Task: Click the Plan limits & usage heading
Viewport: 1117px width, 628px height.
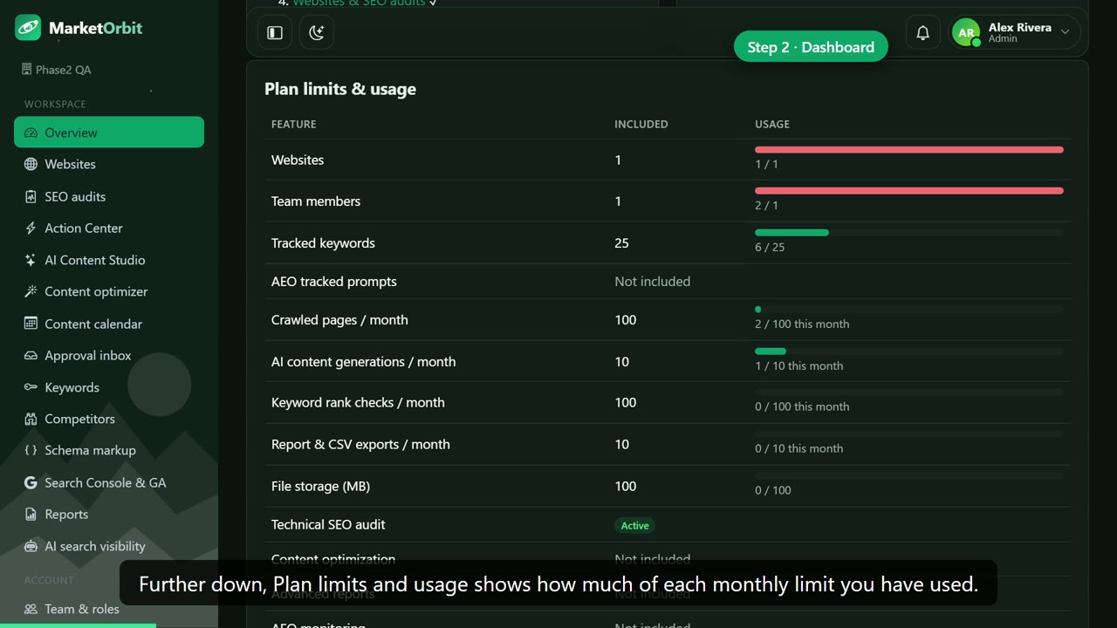Action: pos(340,89)
